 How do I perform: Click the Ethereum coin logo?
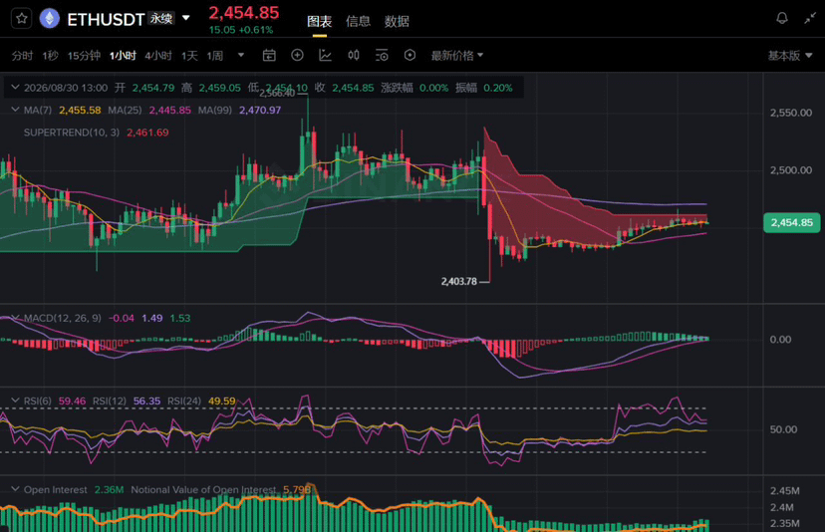[50, 19]
